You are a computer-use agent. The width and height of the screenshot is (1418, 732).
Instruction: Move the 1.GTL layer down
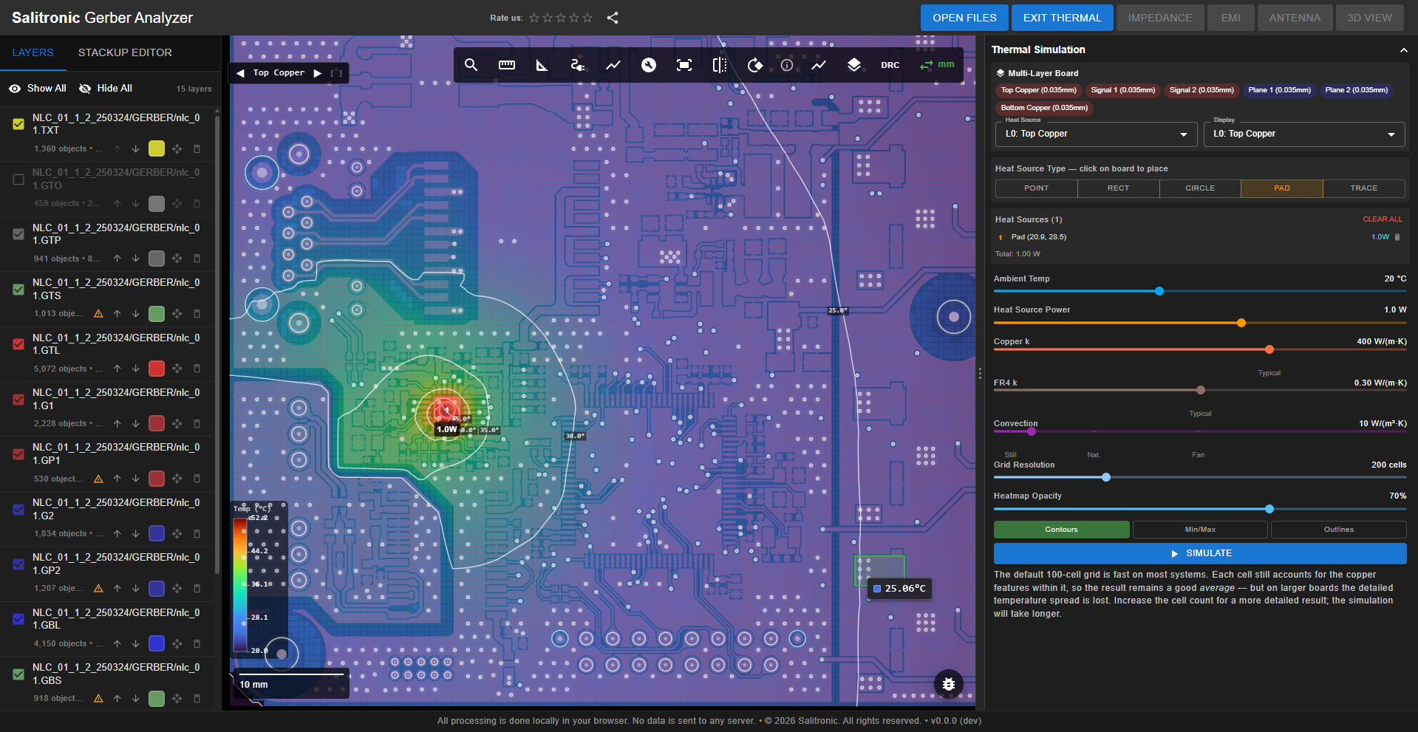(136, 368)
